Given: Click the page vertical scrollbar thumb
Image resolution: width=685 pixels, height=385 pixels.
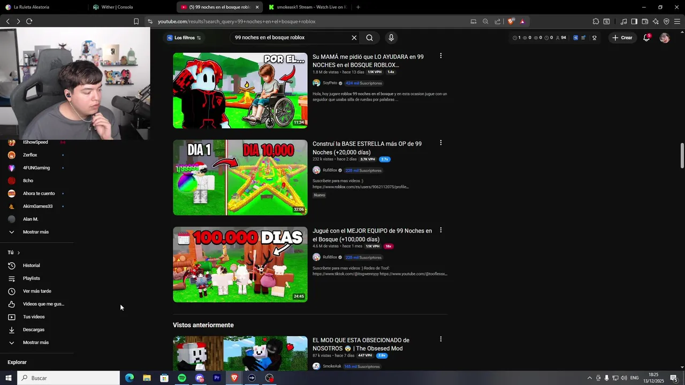Looking at the screenshot, I should (x=682, y=155).
